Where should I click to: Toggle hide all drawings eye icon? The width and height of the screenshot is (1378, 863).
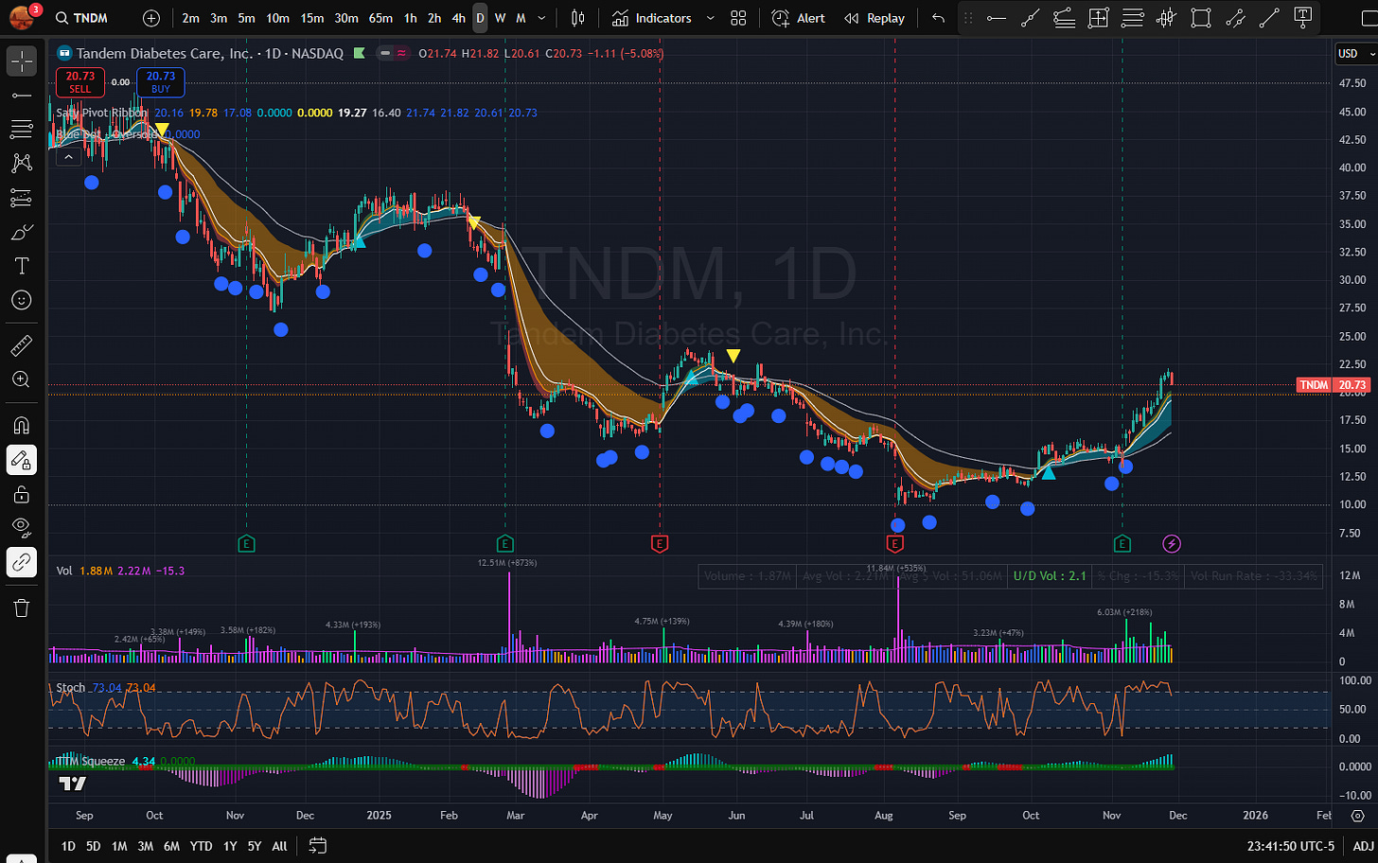pyautogui.click(x=21, y=528)
